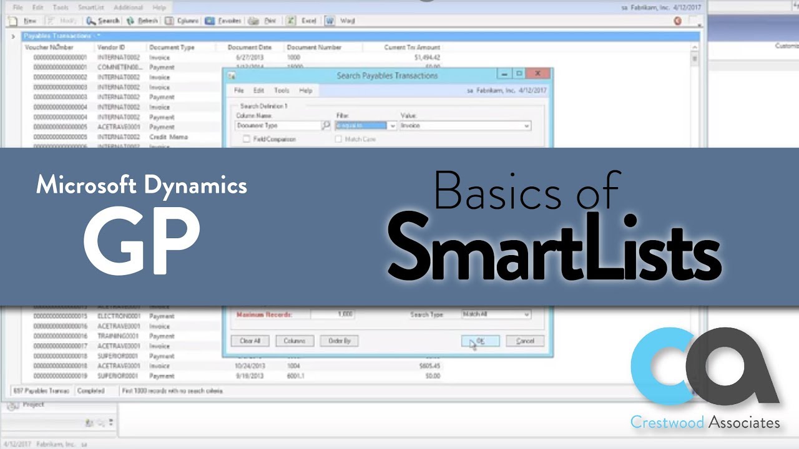This screenshot has width=799, height=449.
Task: Click the Clear All button
Action: pyautogui.click(x=250, y=341)
